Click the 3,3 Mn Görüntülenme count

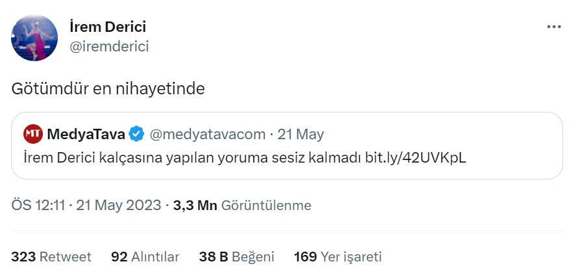(242, 206)
